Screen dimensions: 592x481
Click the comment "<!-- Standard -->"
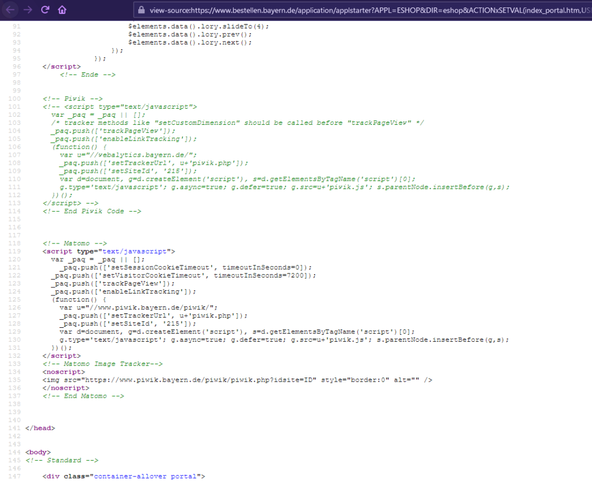[x=62, y=460]
